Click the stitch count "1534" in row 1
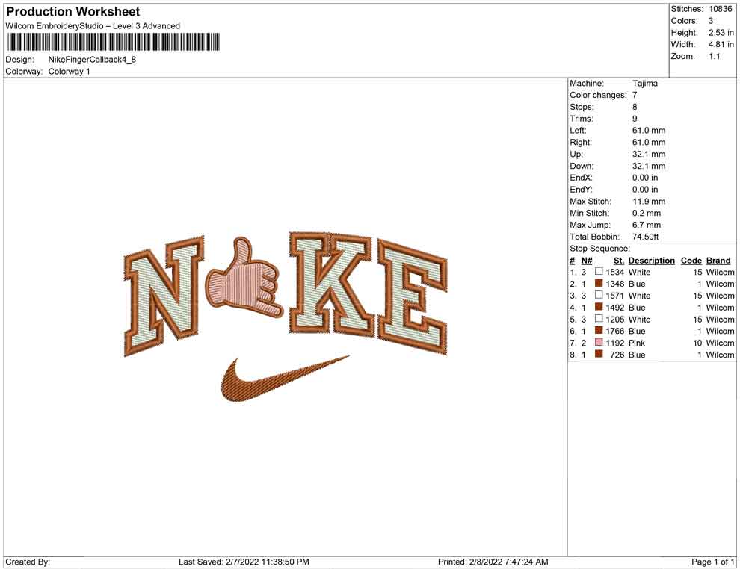Image resolution: width=740 pixels, height=569 pixels. 615,272
